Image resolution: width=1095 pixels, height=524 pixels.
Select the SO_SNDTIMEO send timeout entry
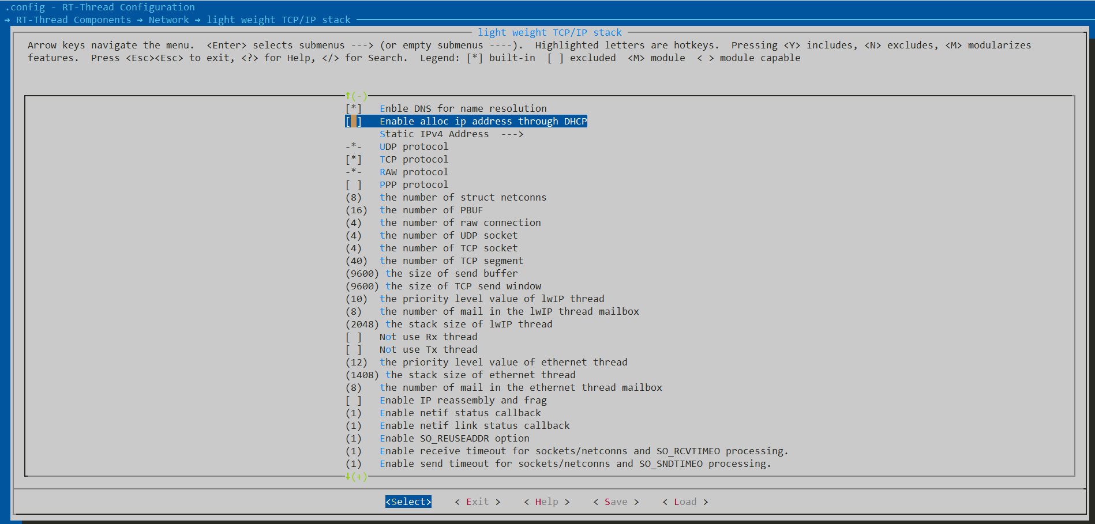(x=558, y=463)
